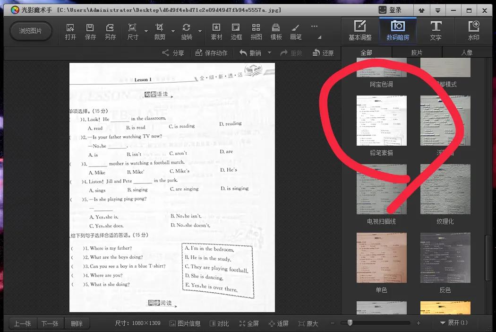Apply the 纹理化 texture effect
Image resolution: width=496 pixels, height=332 pixels.
point(445,189)
